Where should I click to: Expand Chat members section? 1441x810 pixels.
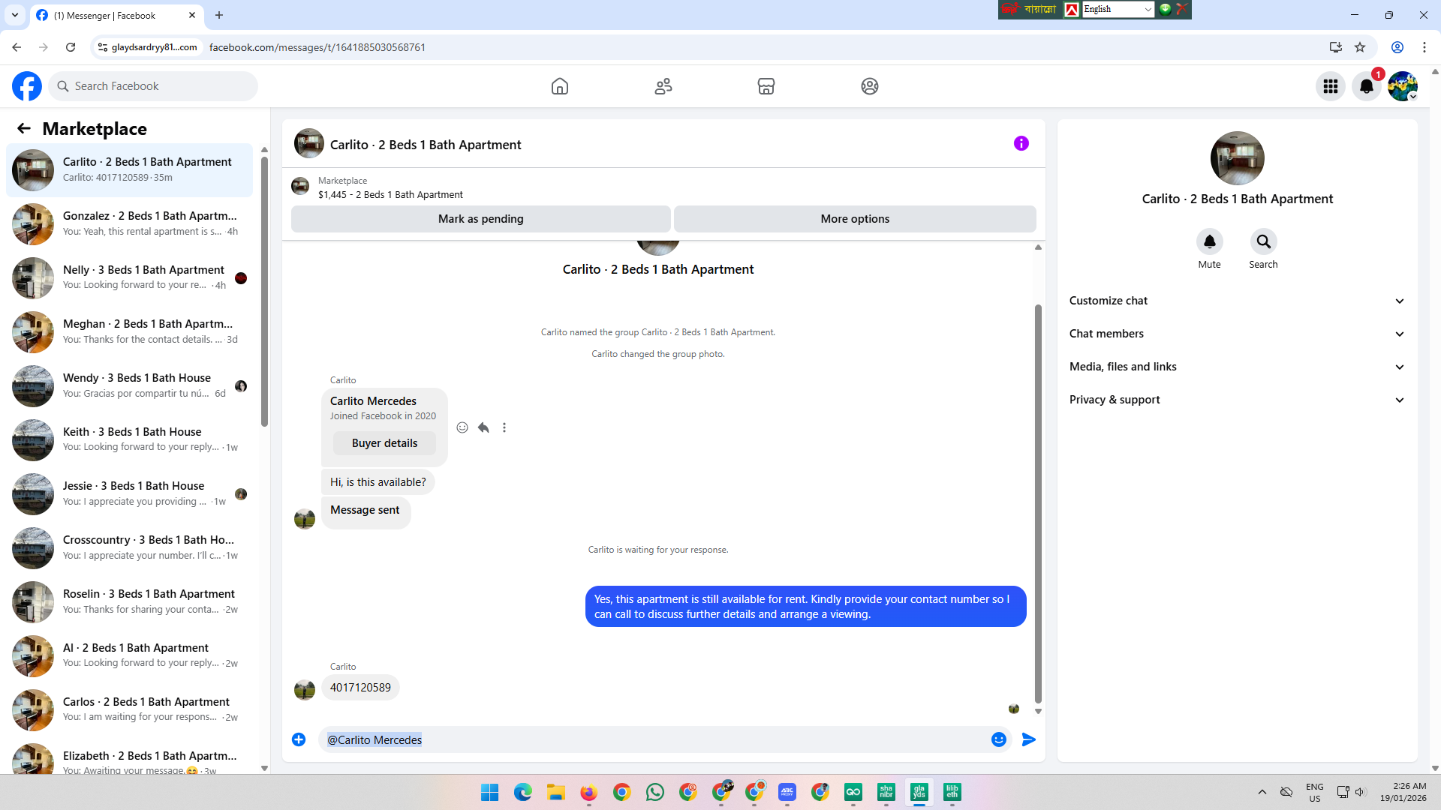(1237, 334)
